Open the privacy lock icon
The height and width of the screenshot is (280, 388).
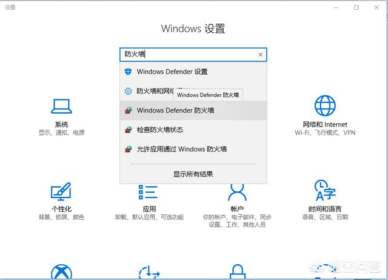tap(237, 272)
